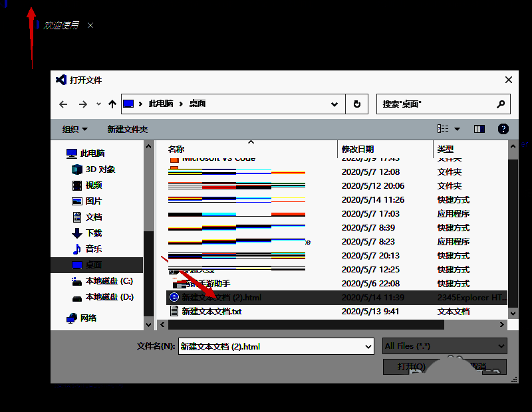This screenshot has height=412, width=532.
Task: Click the 新建文件夹 button
Action: pyautogui.click(x=128, y=128)
